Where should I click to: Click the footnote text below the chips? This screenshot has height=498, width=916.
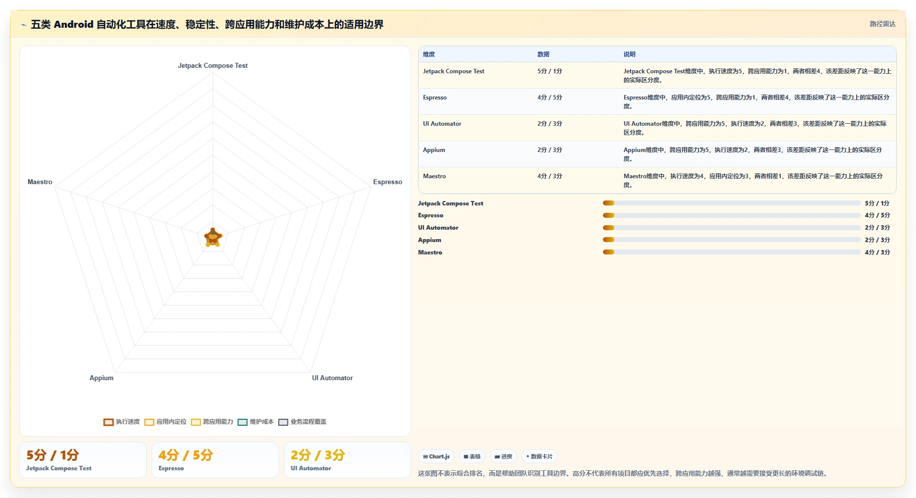pos(623,473)
